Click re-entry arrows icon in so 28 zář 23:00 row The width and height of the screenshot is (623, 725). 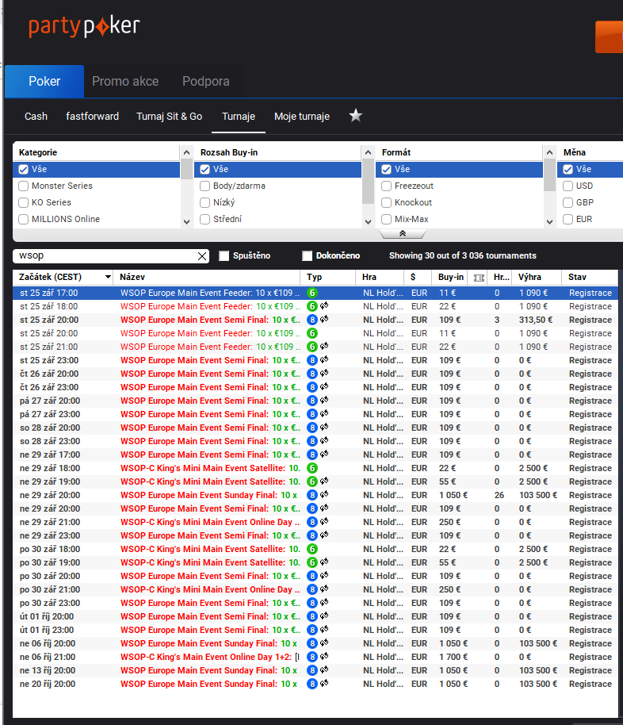(324, 440)
